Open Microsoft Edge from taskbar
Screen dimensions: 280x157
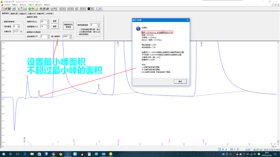pos(25,154)
